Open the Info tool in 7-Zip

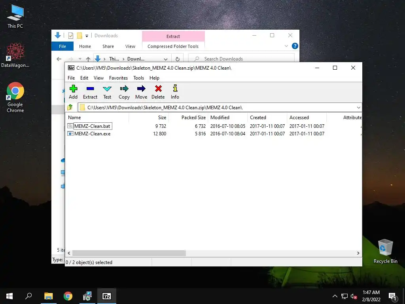tap(175, 92)
